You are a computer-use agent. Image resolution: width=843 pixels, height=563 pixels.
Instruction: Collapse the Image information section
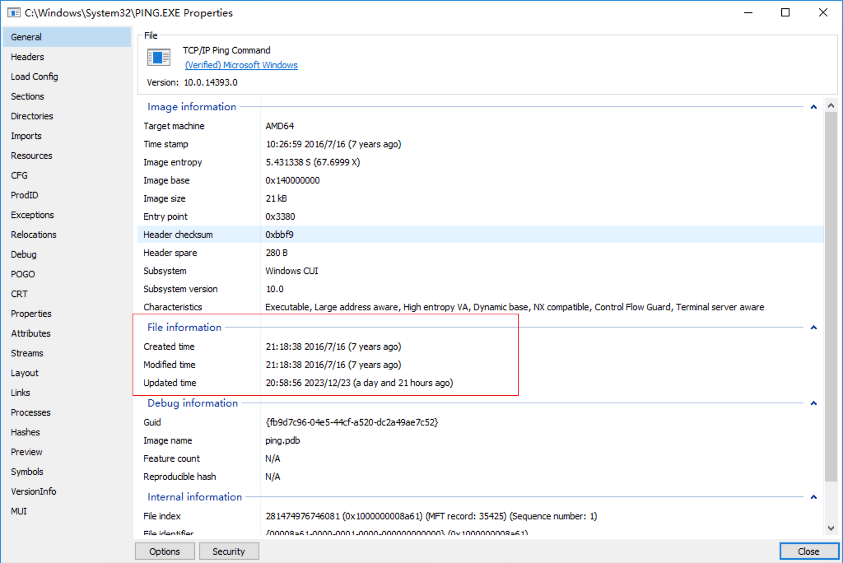[x=813, y=107]
